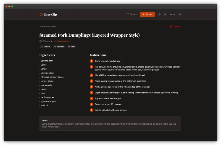The height and width of the screenshot is (145, 221).
Task: Click 'Place a wet gyoza wrapper' instruction
Action: coord(120,81)
